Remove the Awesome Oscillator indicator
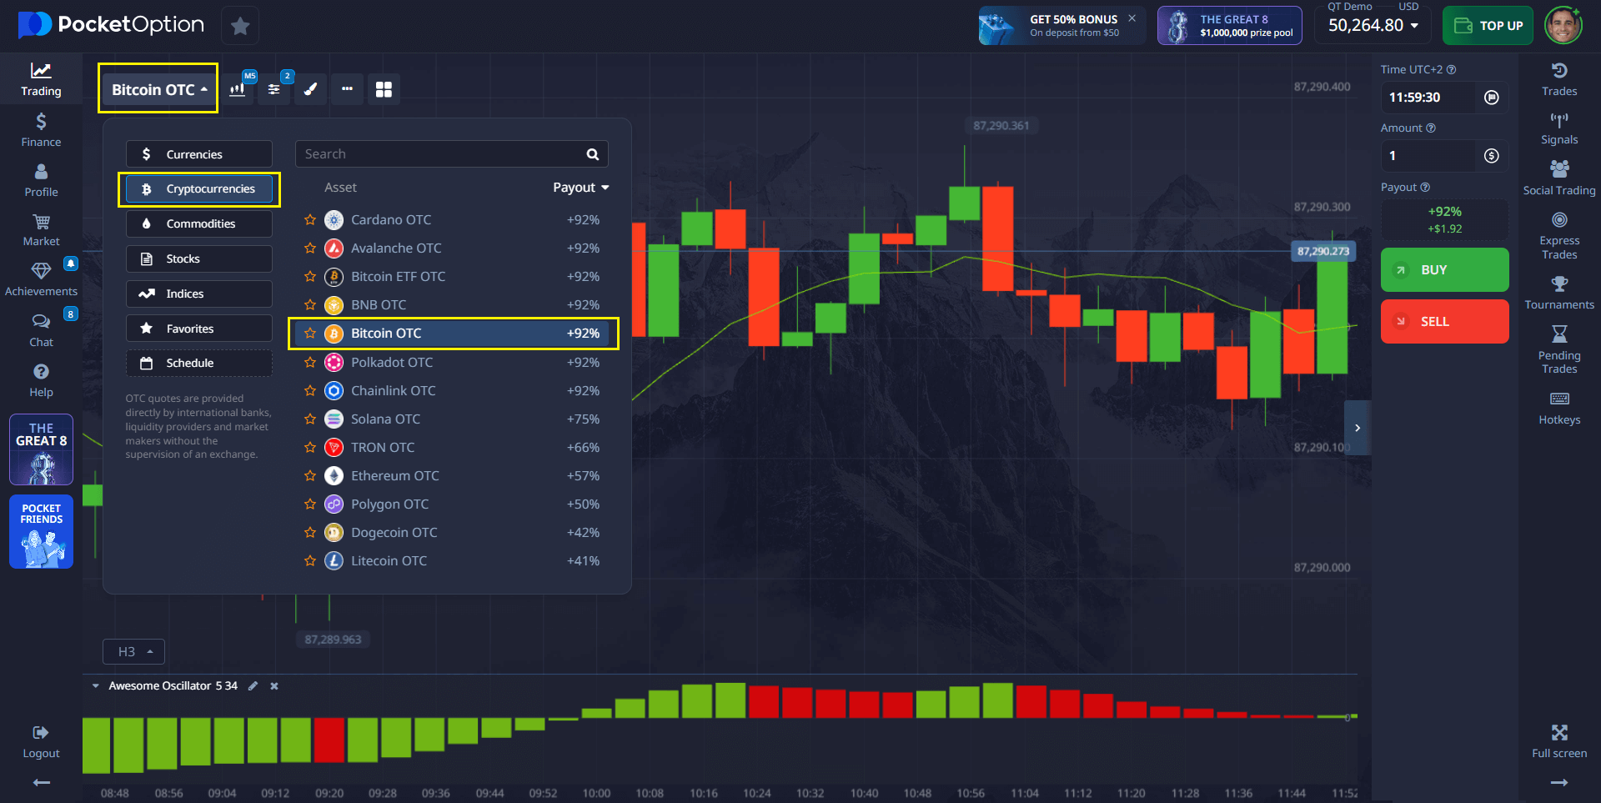The width and height of the screenshot is (1601, 803). tap(274, 686)
